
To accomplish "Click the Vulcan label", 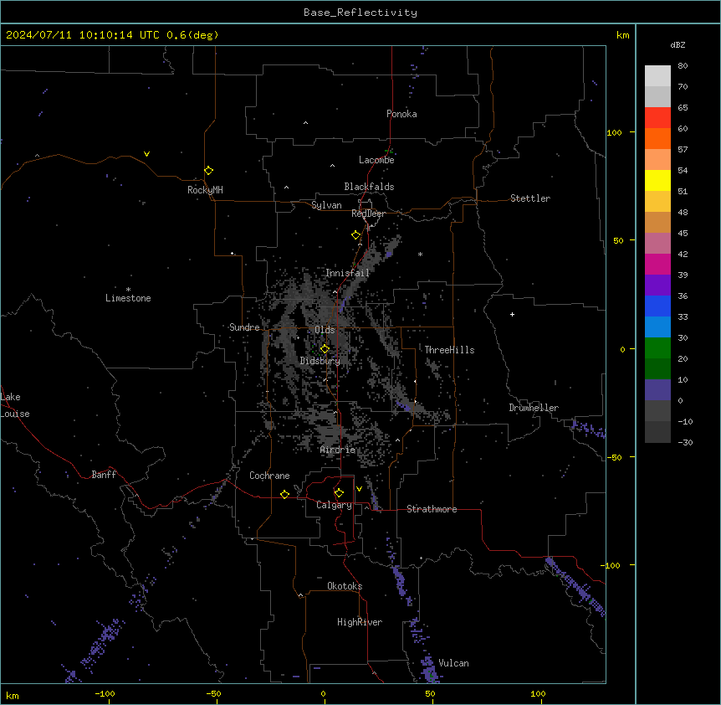I will (453, 663).
